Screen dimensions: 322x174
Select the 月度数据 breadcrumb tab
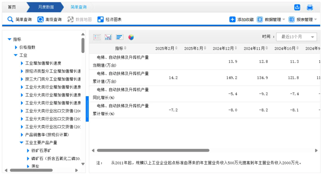coord(46,7)
